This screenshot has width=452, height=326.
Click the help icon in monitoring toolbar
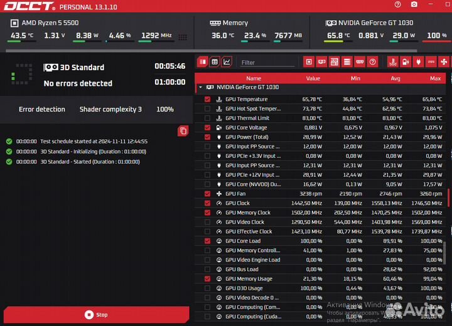pyautogui.click(x=373, y=61)
